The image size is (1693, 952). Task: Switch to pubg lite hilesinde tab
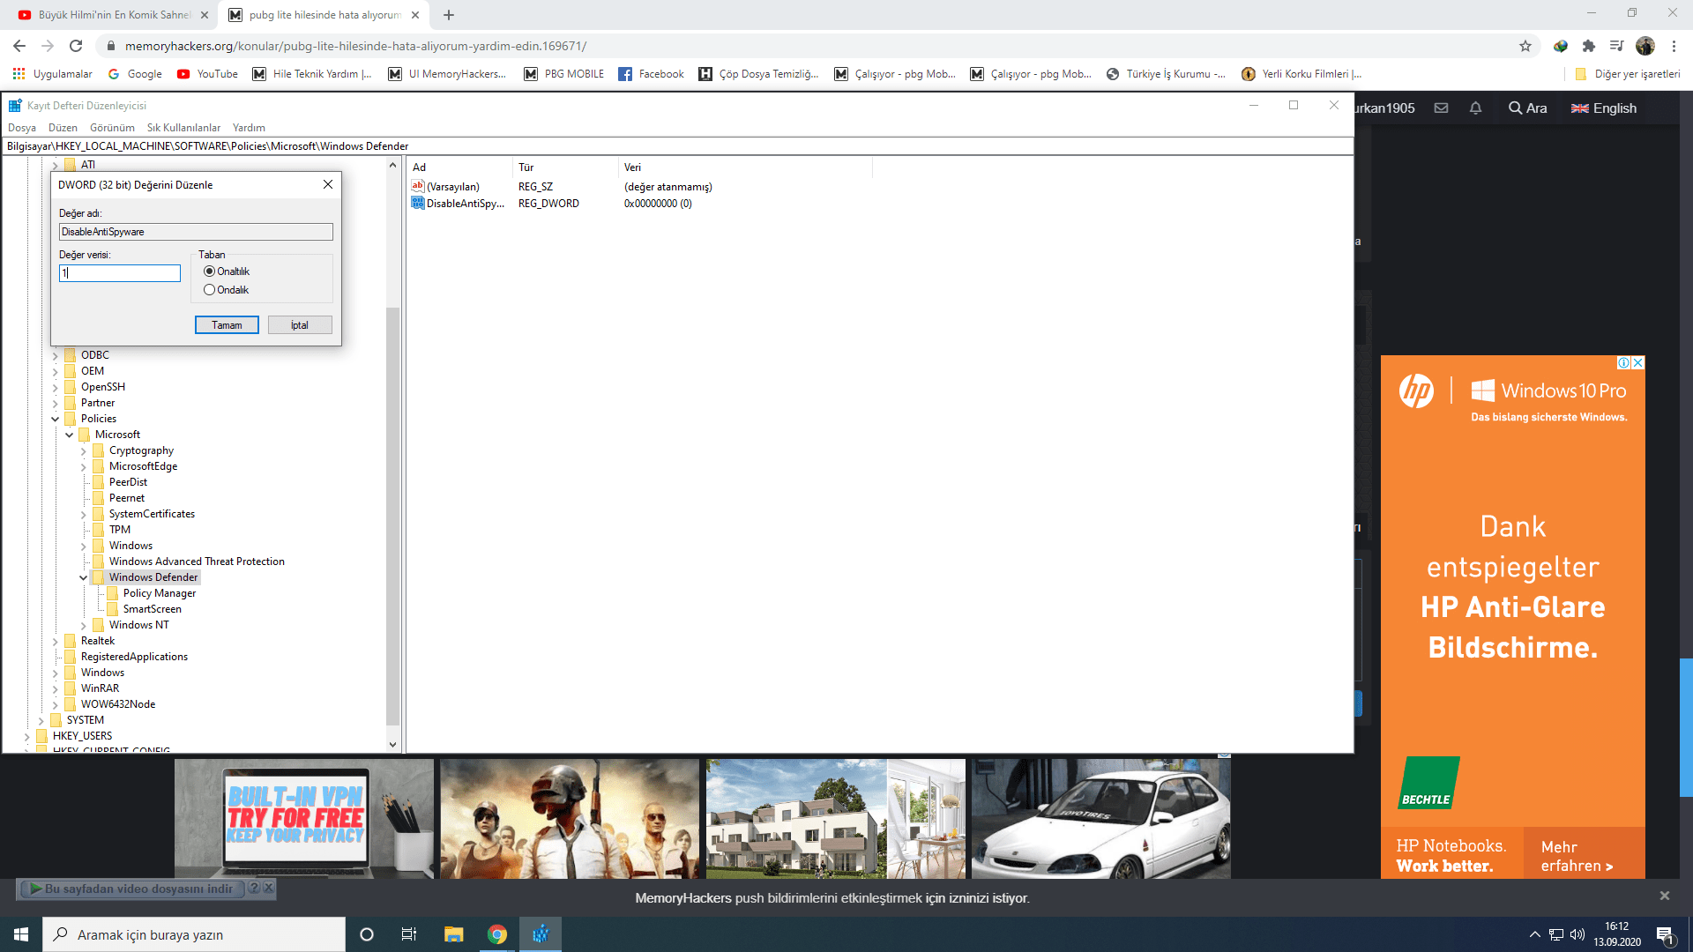point(324,15)
